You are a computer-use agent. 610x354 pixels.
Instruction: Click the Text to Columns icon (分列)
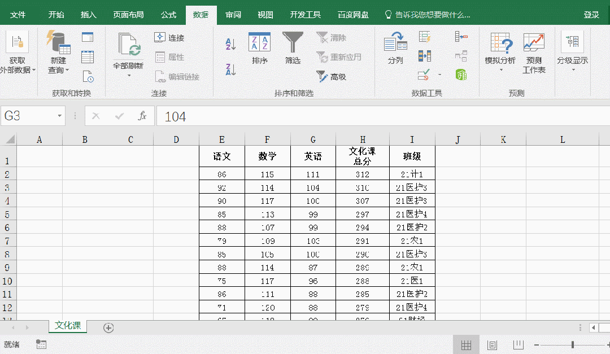[395, 48]
